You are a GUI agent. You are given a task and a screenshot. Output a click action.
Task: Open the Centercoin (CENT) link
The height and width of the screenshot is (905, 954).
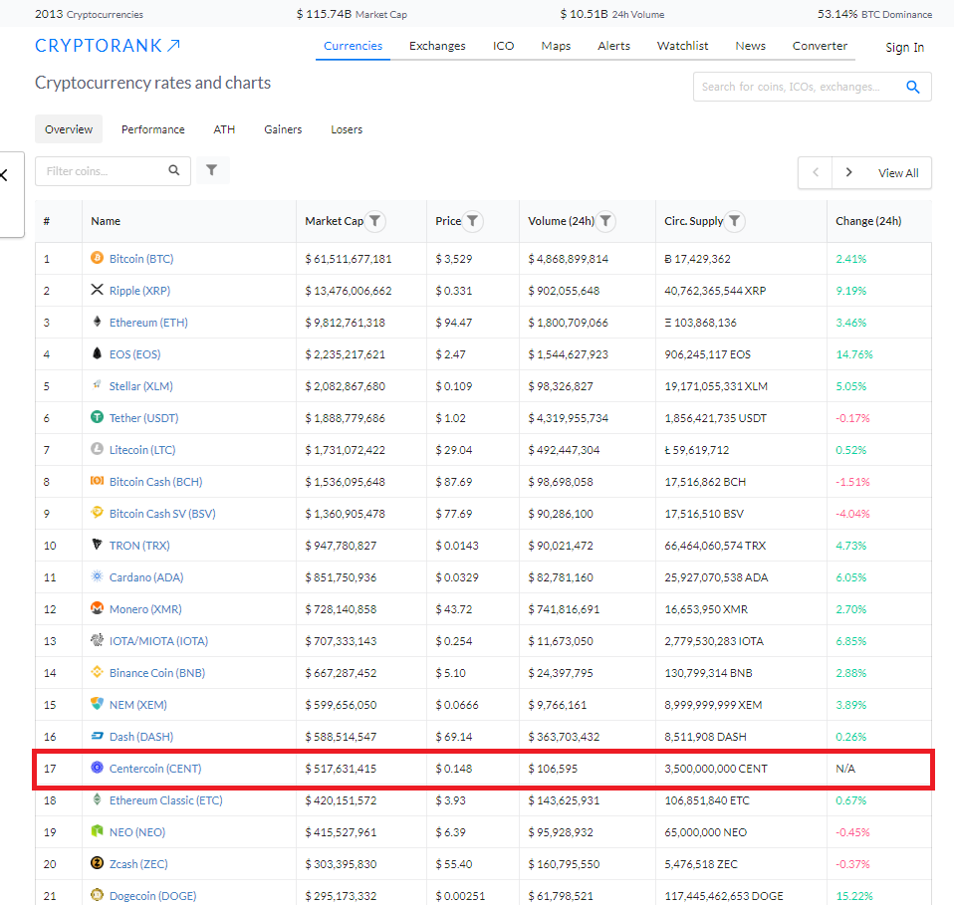point(155,769)
